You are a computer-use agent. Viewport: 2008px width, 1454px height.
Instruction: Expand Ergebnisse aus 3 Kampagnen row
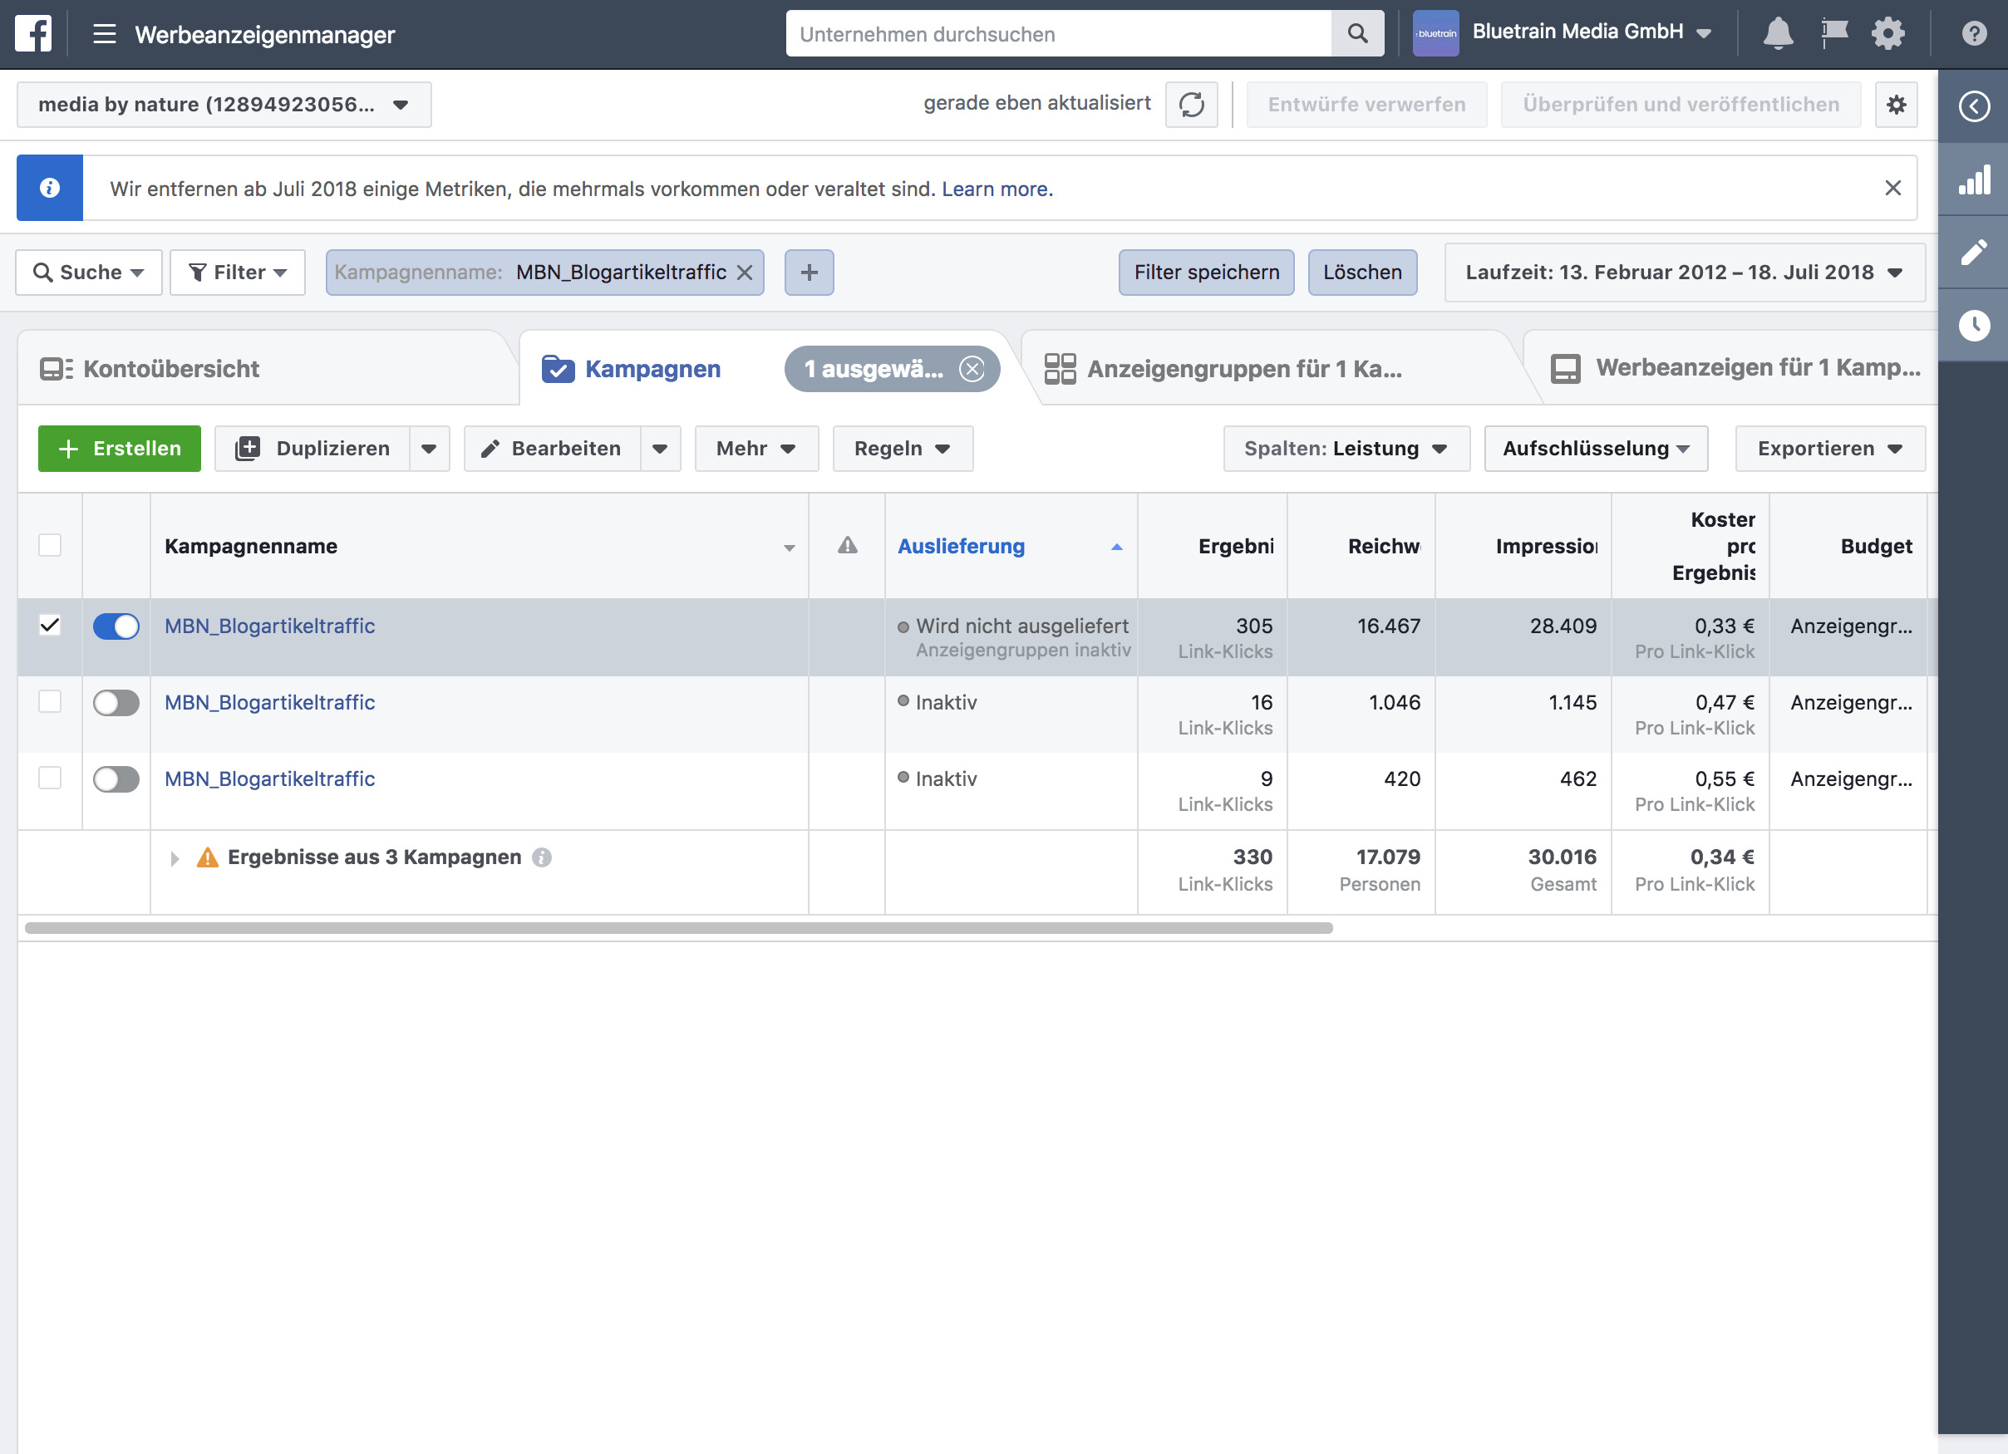(175, 857)
